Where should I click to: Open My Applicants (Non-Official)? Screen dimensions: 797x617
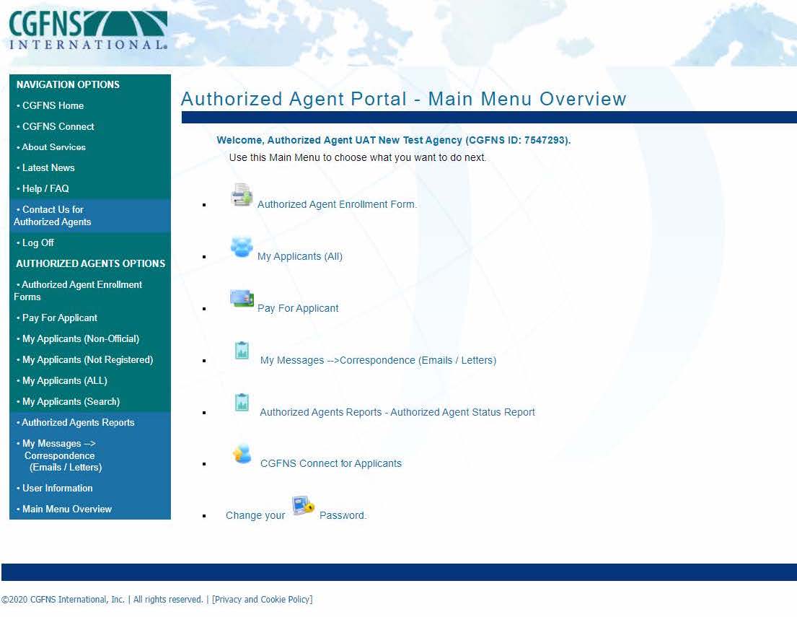click(x=80, y=338)
